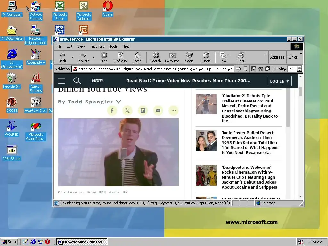This screenshot has width=328, height=246.
Task: Share article to Flipboard
Action: (x=143, y=111)
